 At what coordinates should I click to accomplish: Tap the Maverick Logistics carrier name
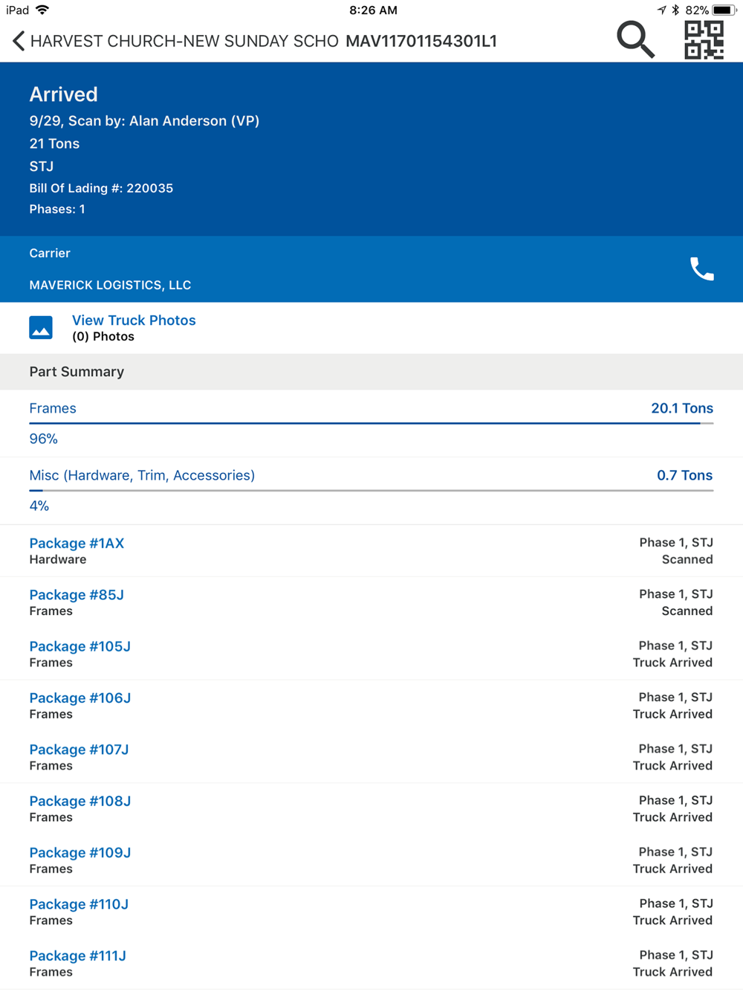[x=110, y=285]
